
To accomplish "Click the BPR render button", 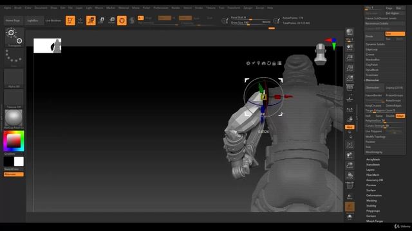I will 350,32.
